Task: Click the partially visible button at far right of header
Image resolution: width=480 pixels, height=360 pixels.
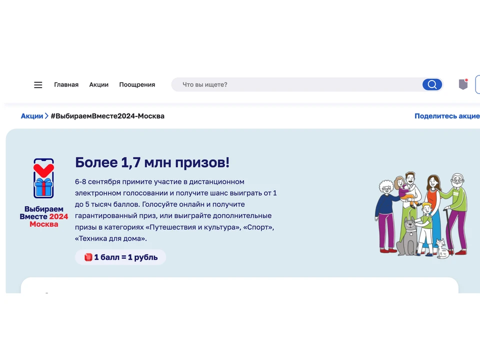Action: pyautogui.click(x=477, y=84)
